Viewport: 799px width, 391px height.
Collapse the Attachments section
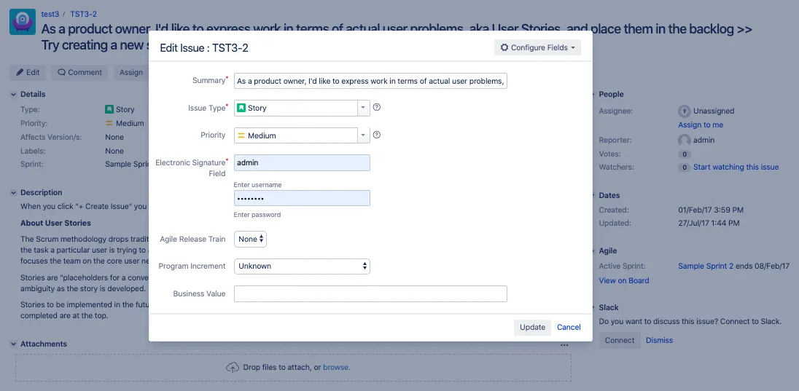(x=13, y=344)
